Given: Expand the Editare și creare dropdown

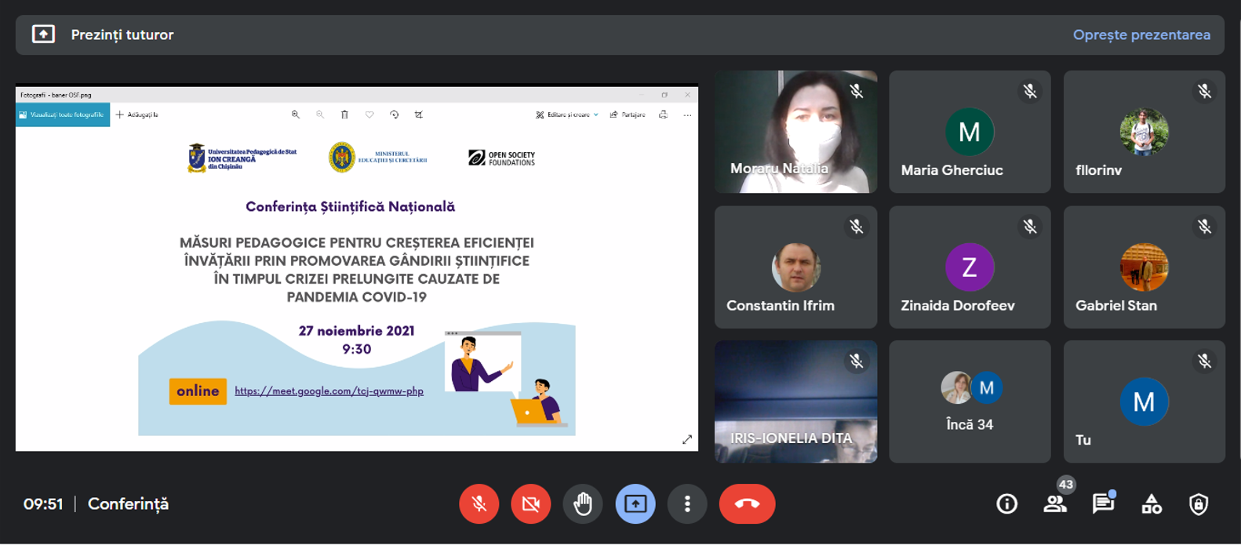Looking at the screenshot, I should tap(568, 114).
